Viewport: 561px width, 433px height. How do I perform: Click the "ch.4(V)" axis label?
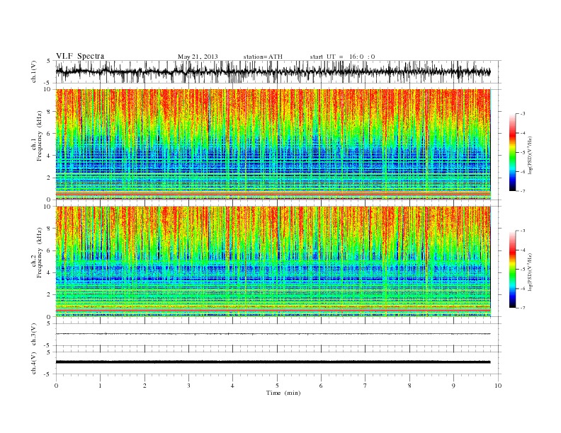(33, 363)
